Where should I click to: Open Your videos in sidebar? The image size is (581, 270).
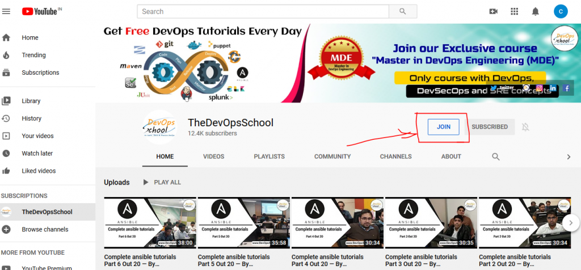point(48,136)
